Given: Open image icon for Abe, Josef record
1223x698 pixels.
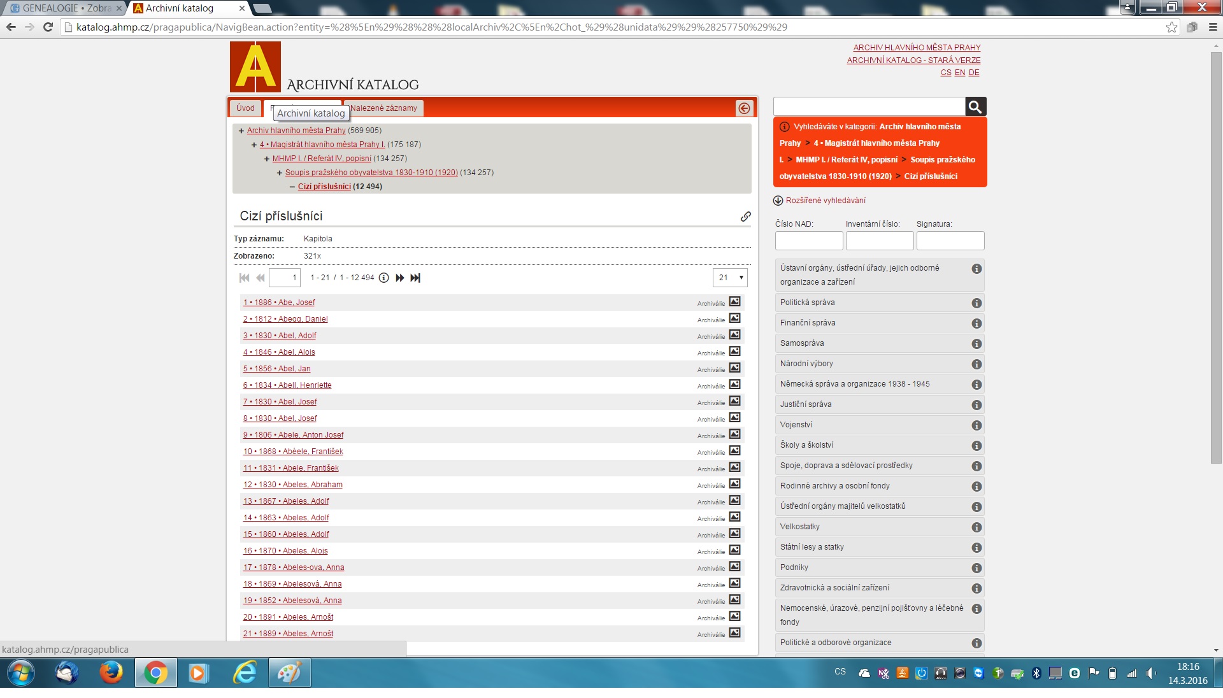Looking at the screenshot, I should (x=734, y=302).
